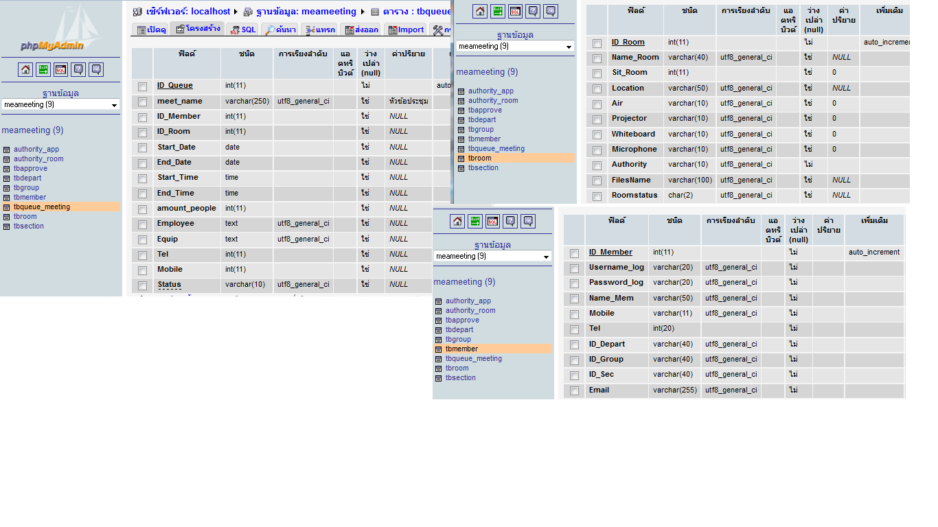Open SQL help bubble icon in tbroom sidebar

point(551,11)
